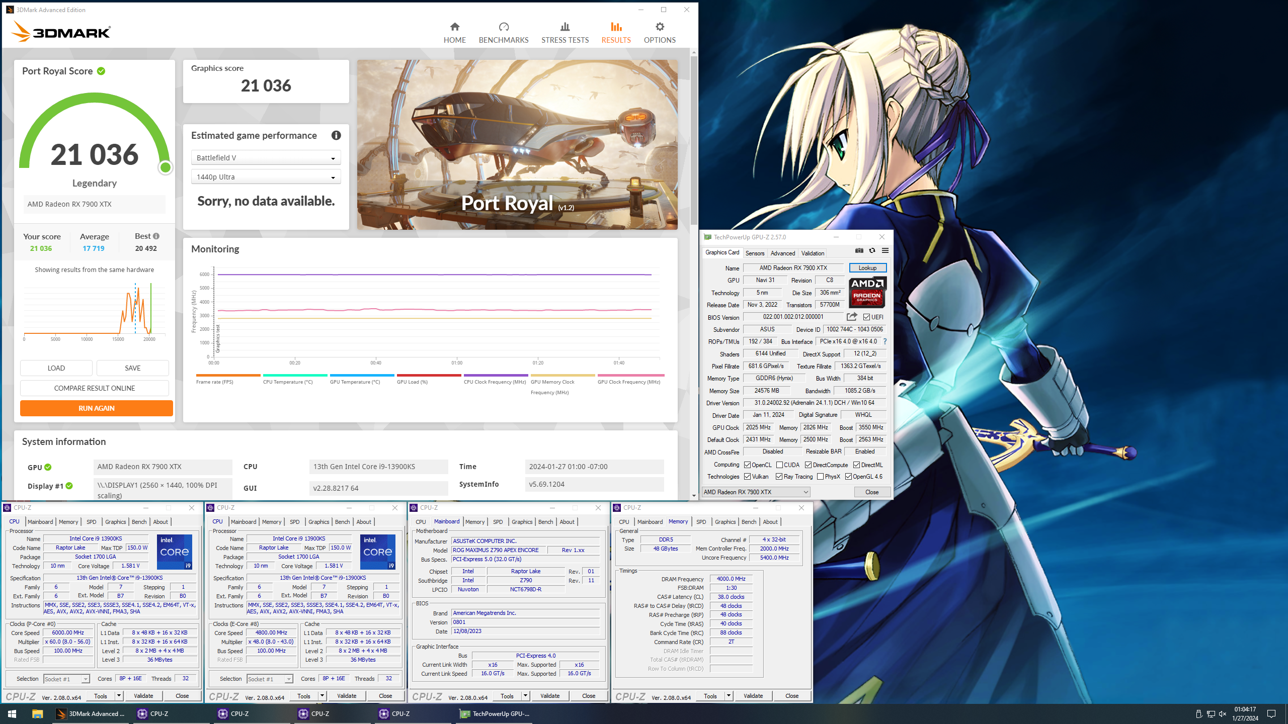Toggle the DirectCompute checkbox in GPU-Z
This screenshot has height=724, width=1288.
click(808, 465)
